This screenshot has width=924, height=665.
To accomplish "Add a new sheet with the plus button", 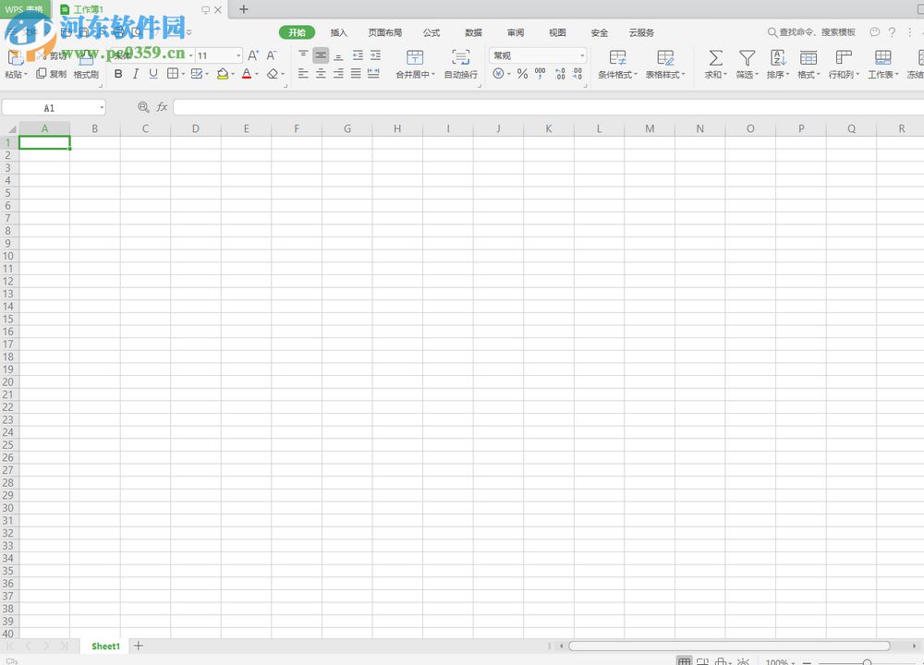I will (138, 646).
